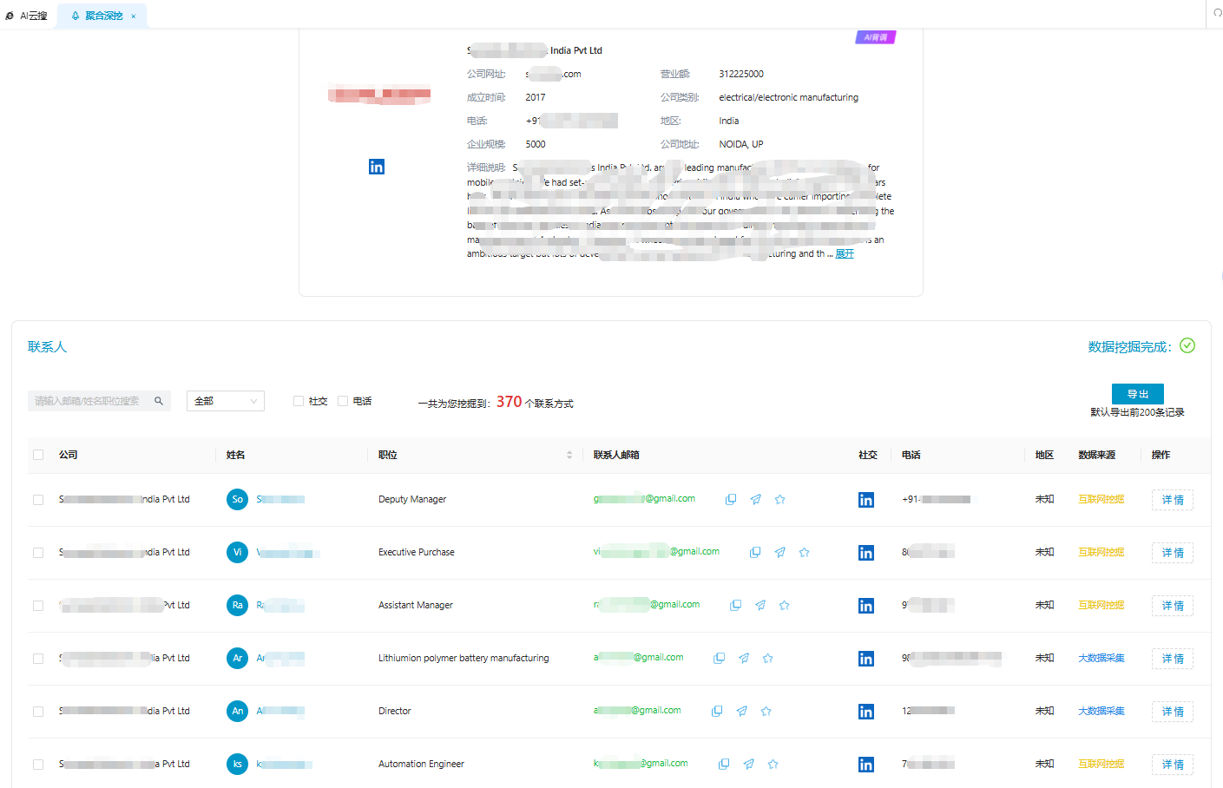
Task: Enable the 社交 filter checkbox
Action: [299, 401]
